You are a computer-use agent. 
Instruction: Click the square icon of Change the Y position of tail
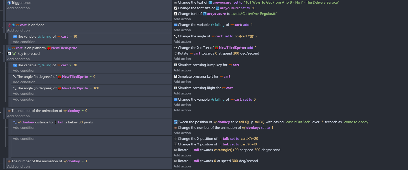click(x=176, y=144)
